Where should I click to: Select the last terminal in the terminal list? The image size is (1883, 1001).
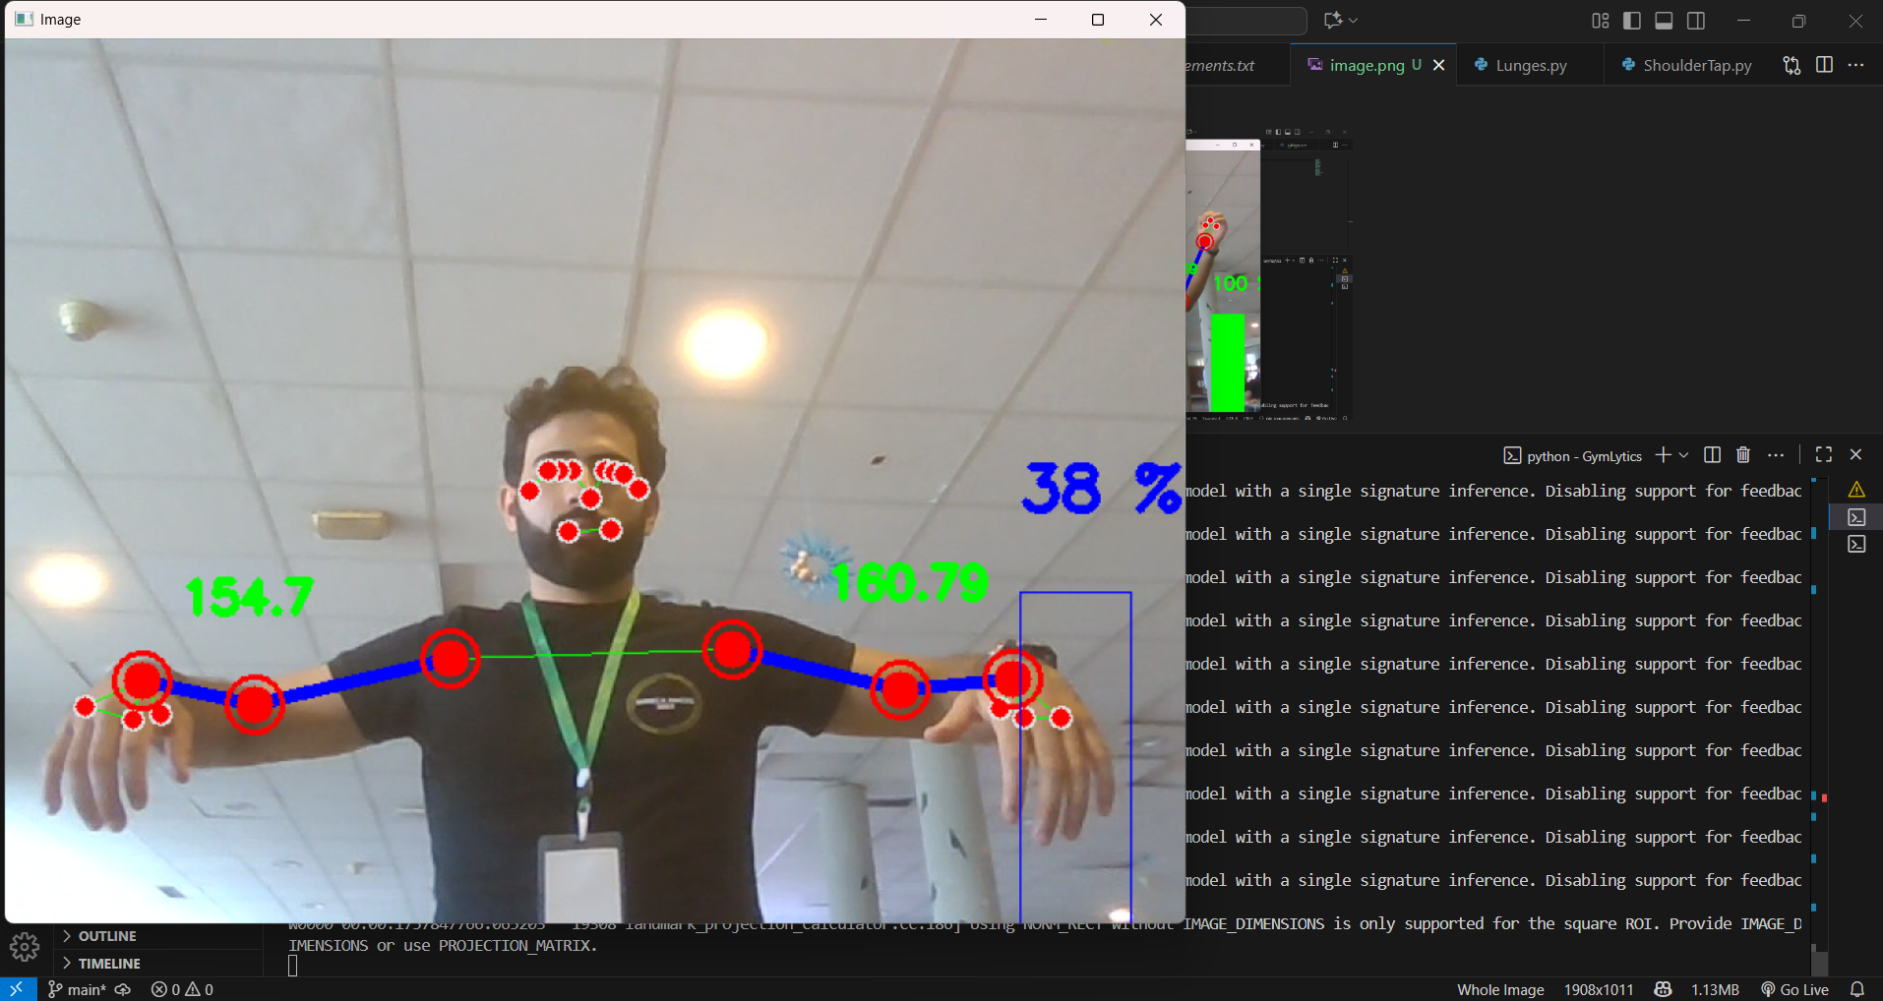[1856, 544]
